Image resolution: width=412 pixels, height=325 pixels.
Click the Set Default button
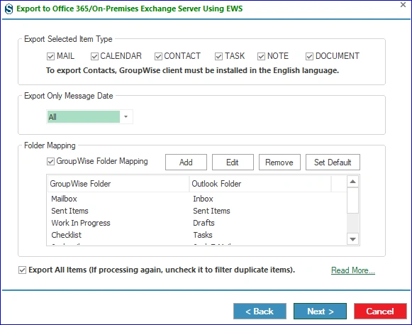(333, 162)
